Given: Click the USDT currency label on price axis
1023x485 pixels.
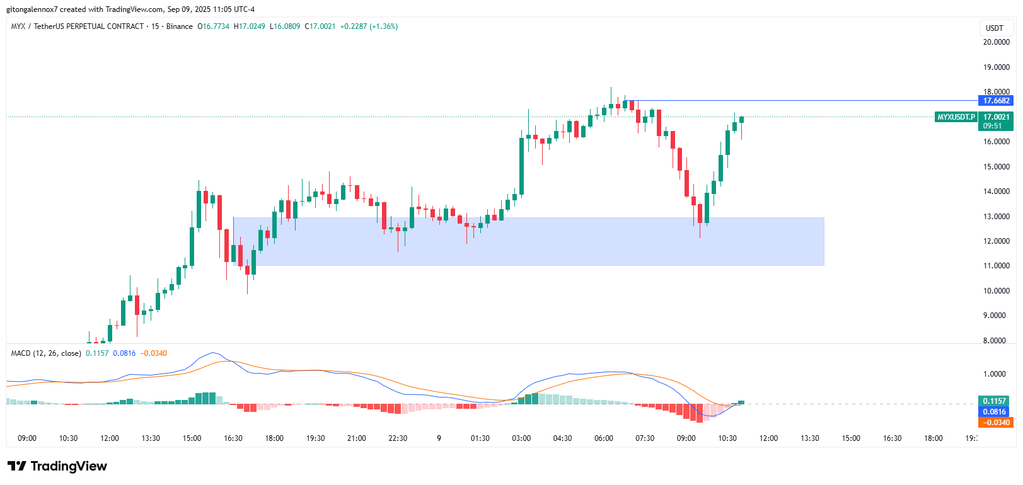Looking at the screenshot, I should click(x=995, y=28).
